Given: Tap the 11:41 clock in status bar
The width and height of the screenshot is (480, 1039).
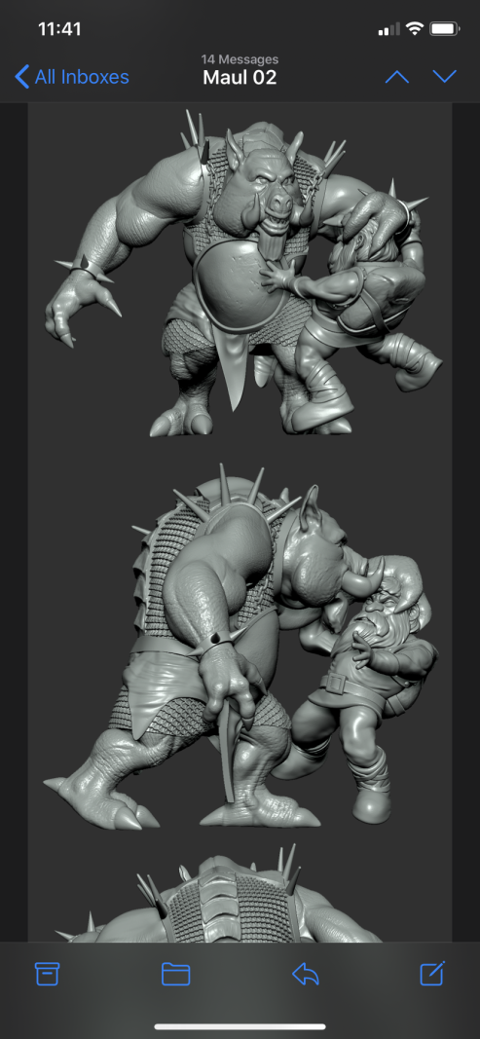Looking at the screenshot, I should point(59,29).
